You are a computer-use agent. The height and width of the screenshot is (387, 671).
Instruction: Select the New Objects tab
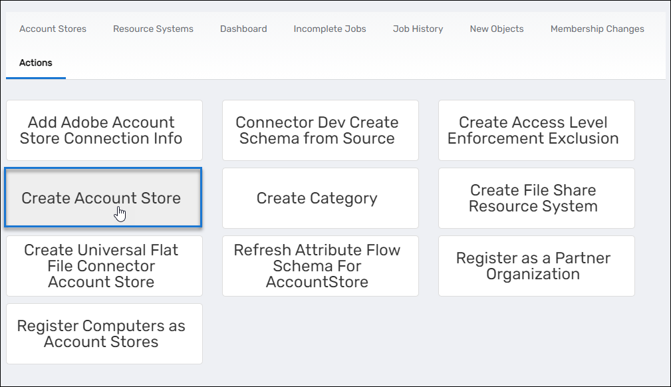pyautogui.click(x=496, y=29)
